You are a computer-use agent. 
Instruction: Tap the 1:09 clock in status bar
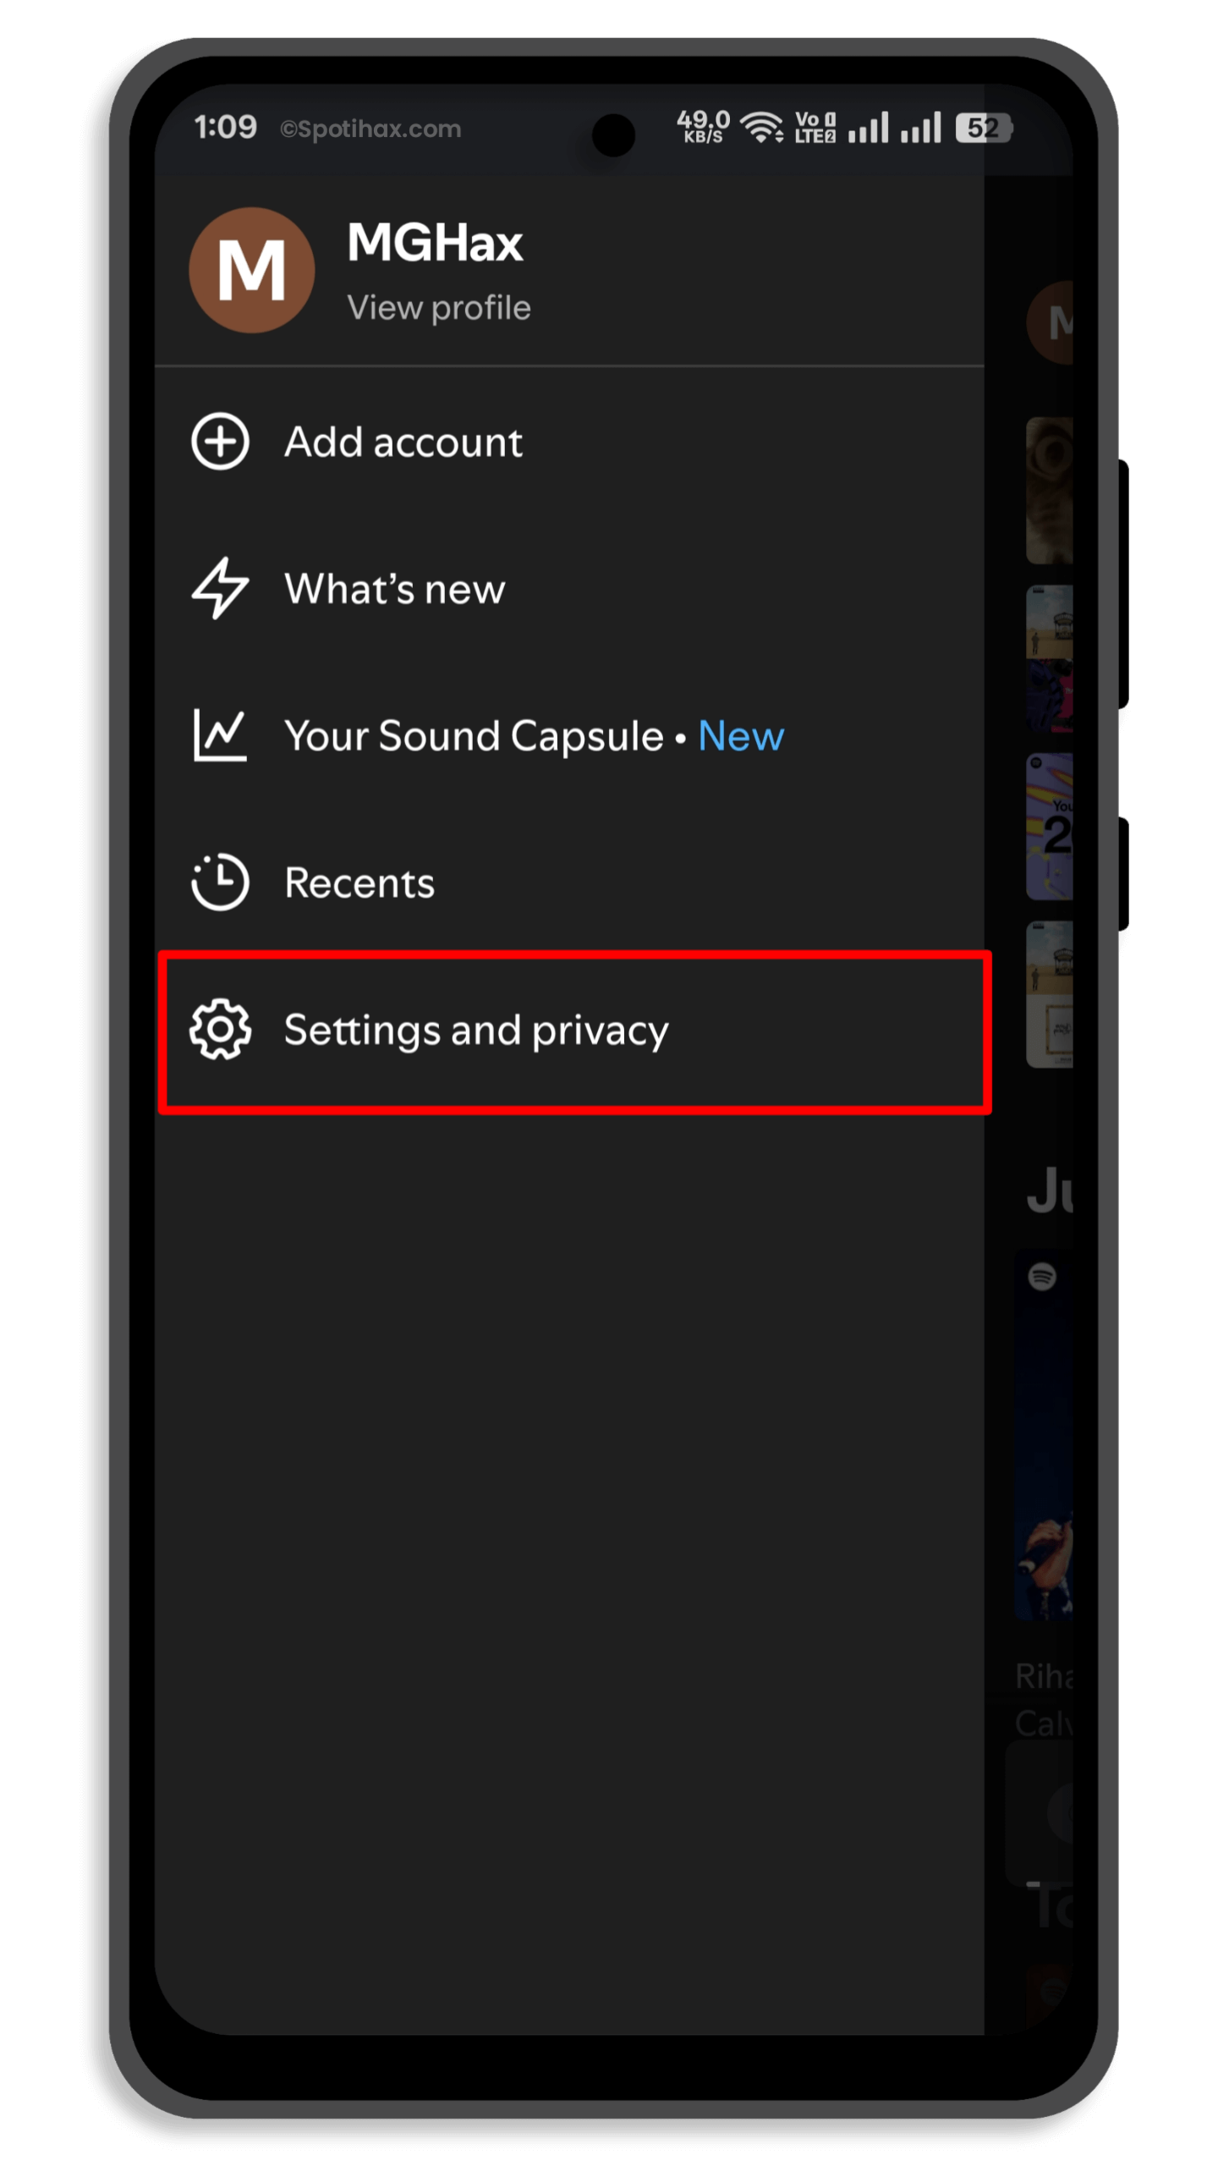tap(225, 127)
